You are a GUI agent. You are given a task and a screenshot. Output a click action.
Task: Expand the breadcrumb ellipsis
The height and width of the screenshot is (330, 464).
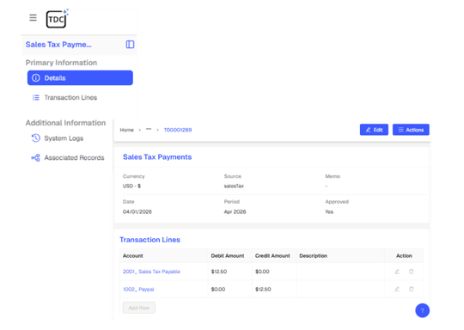[149, 130]
